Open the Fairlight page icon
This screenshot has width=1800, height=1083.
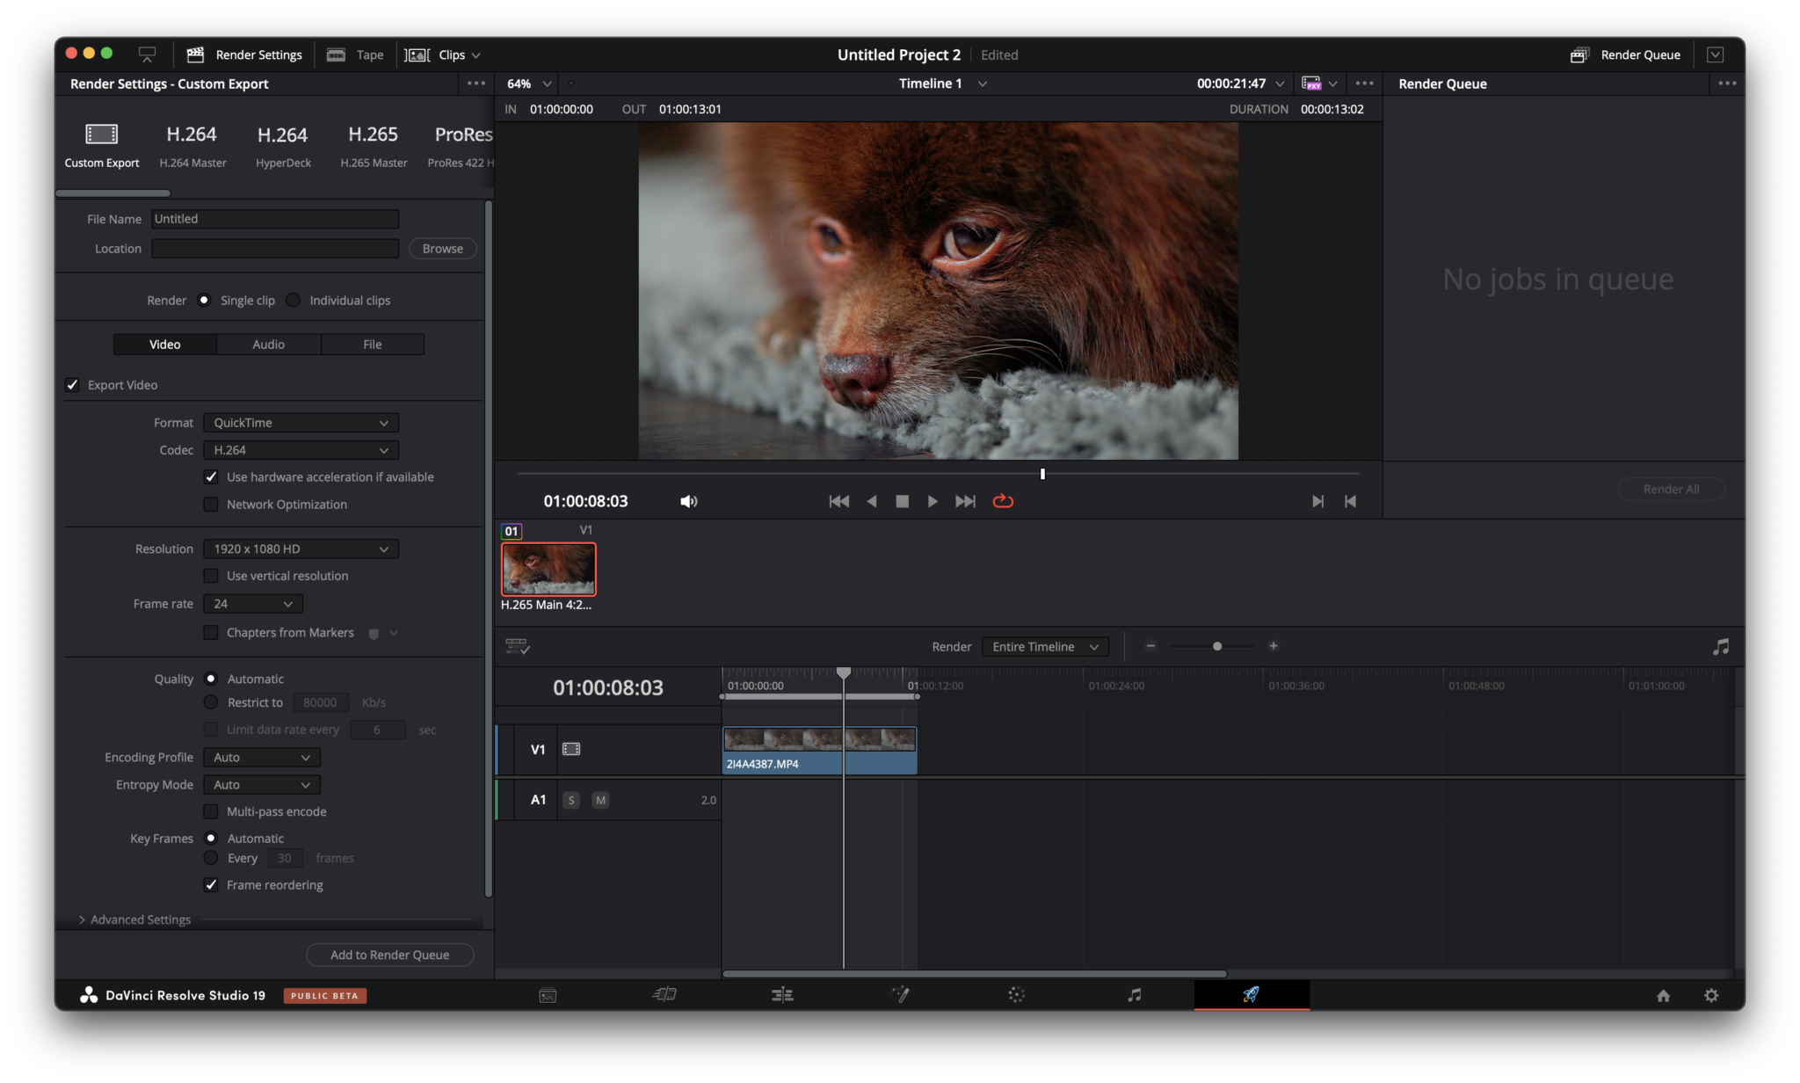coord(1135,994)
